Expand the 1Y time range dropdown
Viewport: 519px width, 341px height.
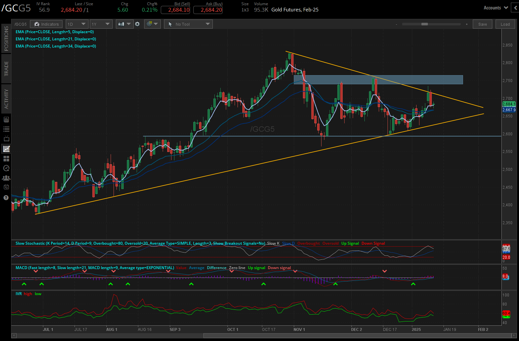(101, 24)
